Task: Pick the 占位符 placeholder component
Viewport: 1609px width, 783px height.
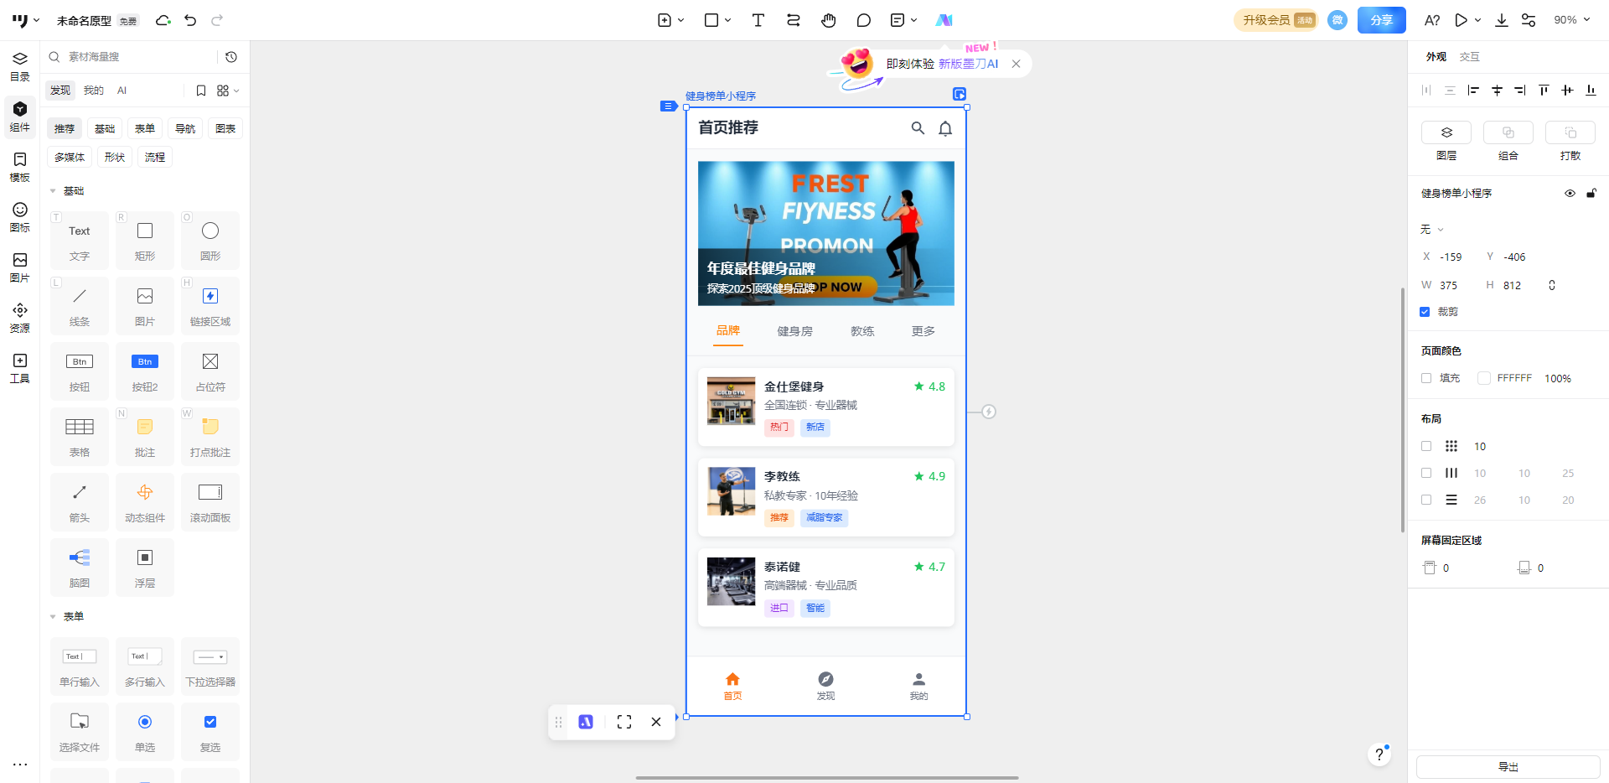Action: tap(210, 371)
